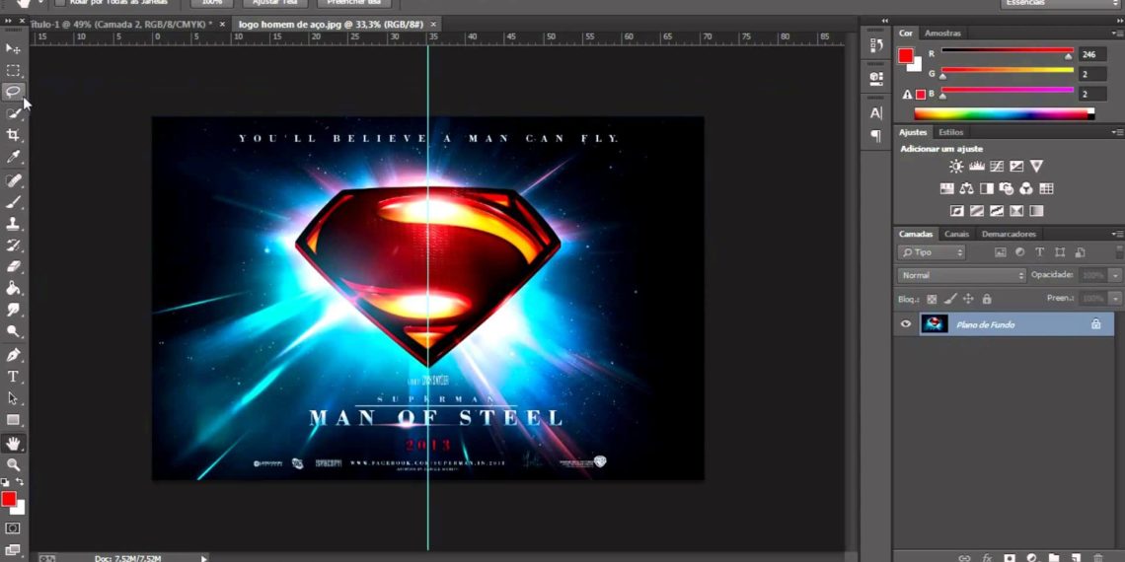Add a Color Balance adjustment
Image resolution: width=1125 pixels, height=562 pixels.
click(966, 188)
